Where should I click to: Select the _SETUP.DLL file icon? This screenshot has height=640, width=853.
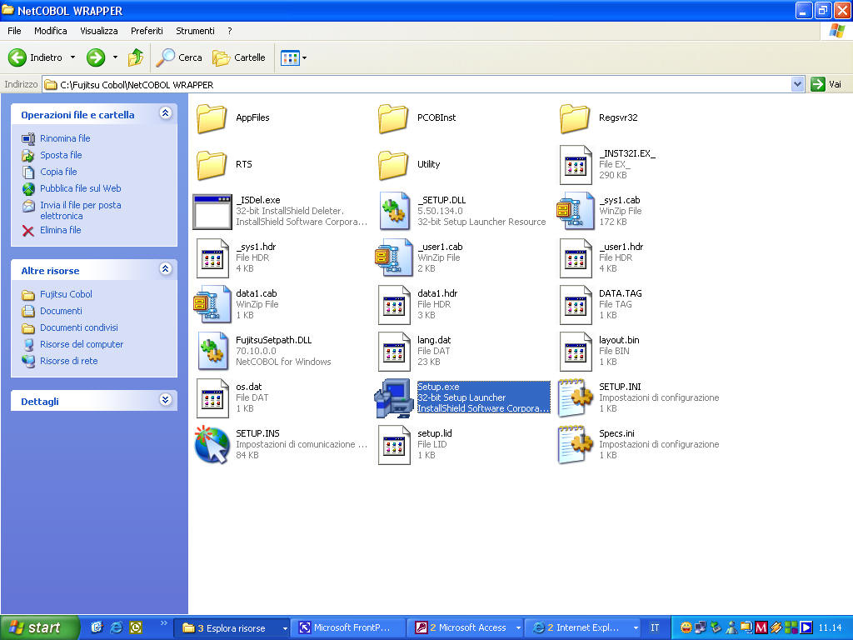(394, 212)
